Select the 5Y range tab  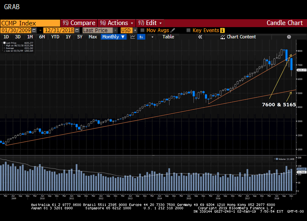tap(80, 37)
